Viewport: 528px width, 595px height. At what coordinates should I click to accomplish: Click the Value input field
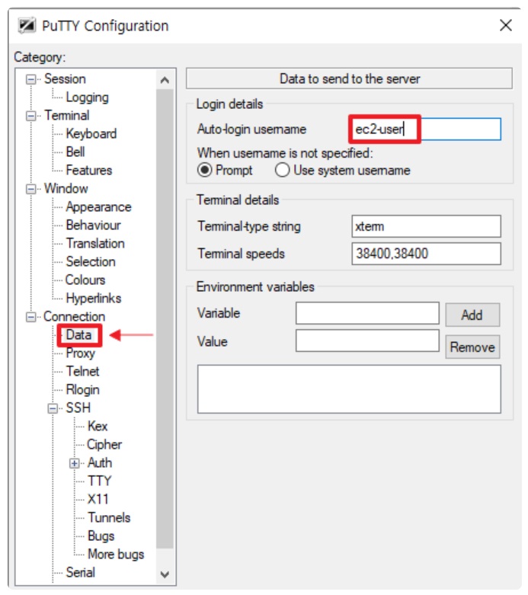click(367, 341)
